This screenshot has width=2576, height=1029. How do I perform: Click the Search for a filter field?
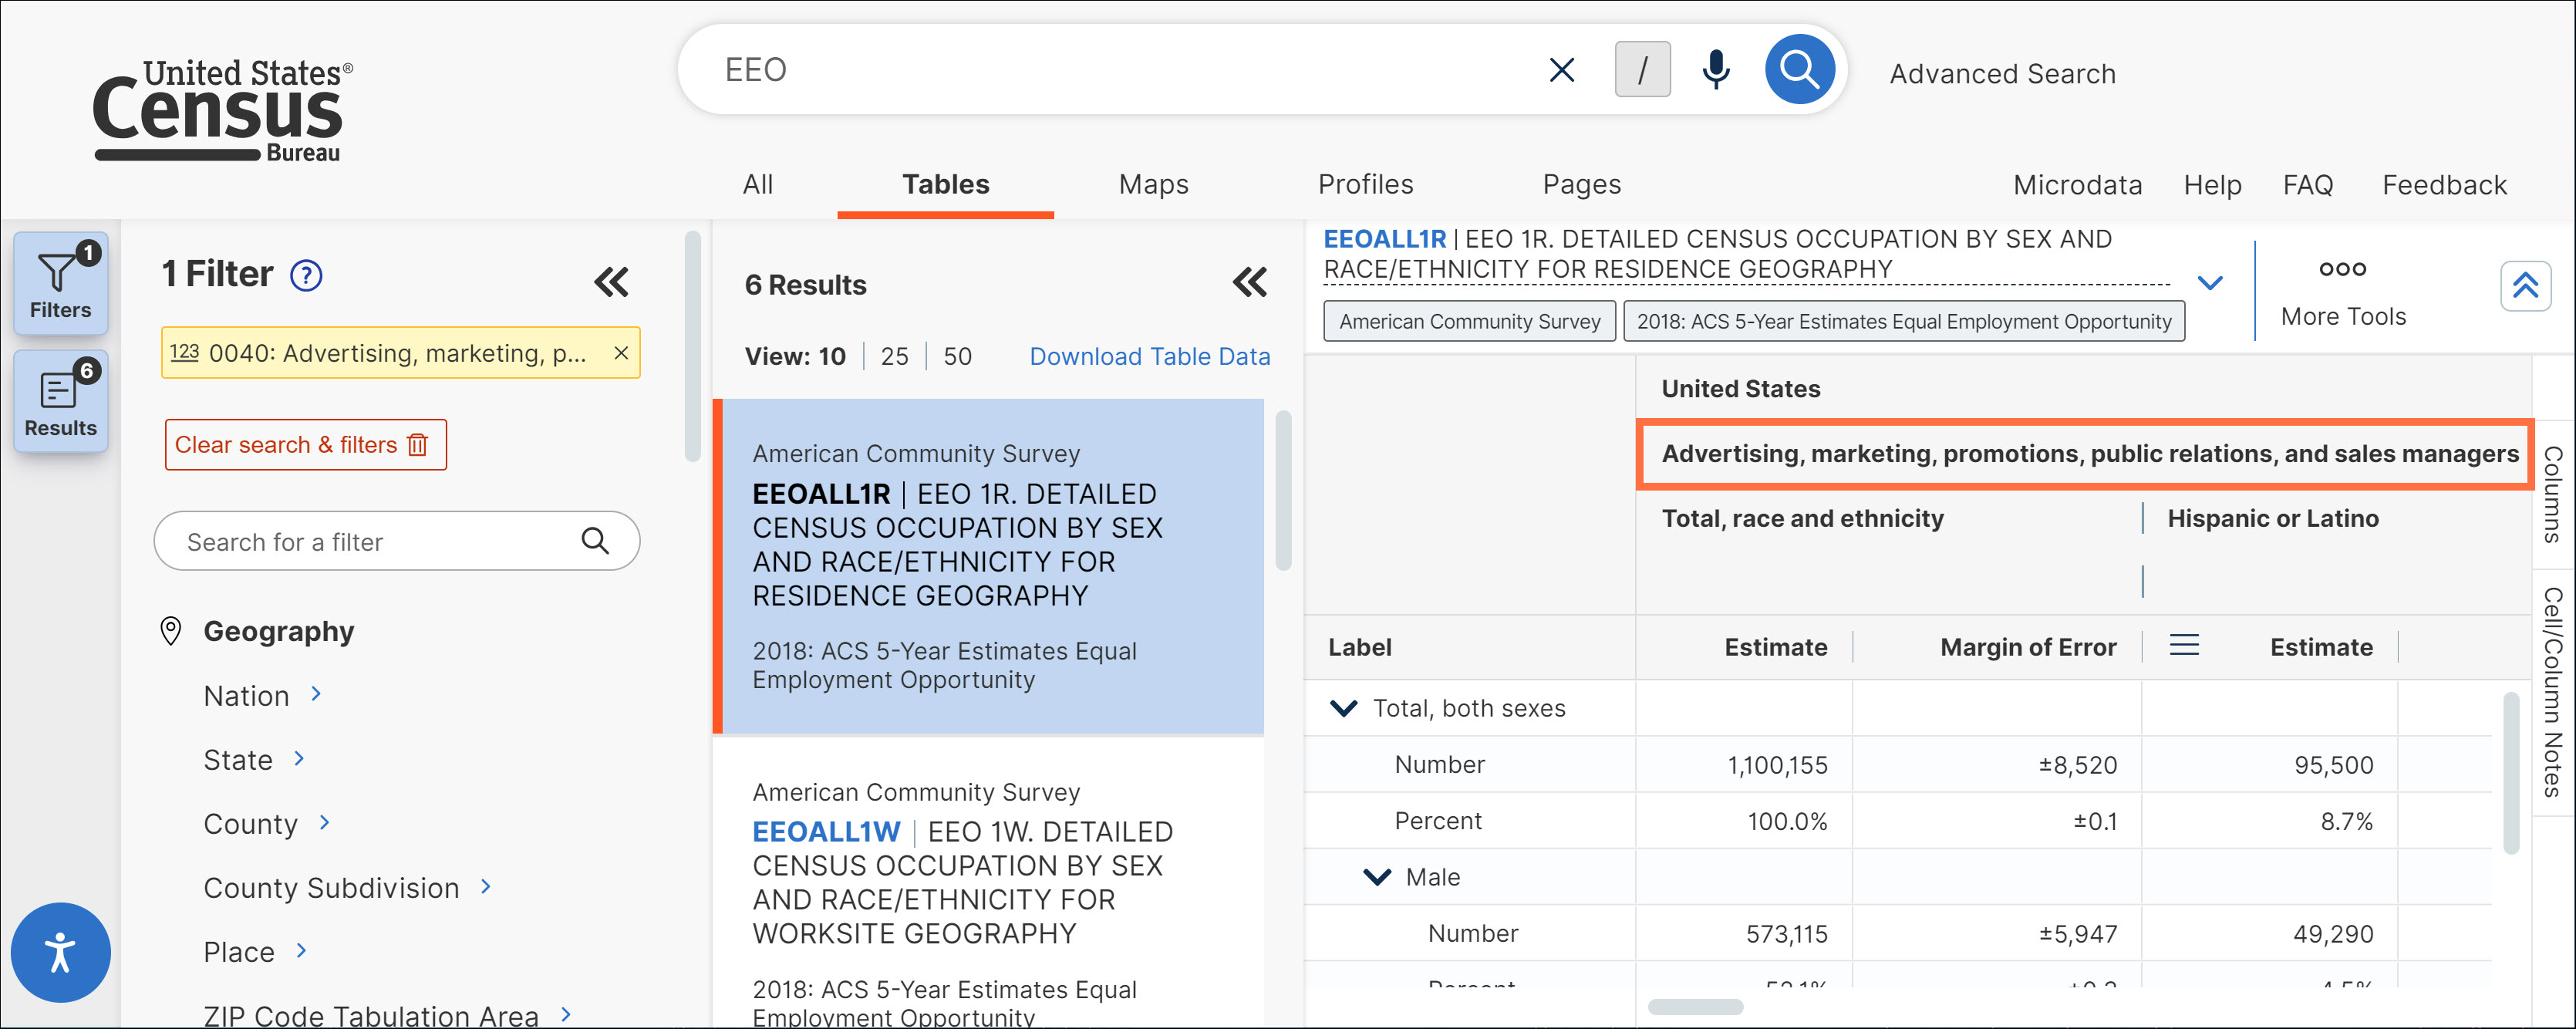(x=380, y=541)
